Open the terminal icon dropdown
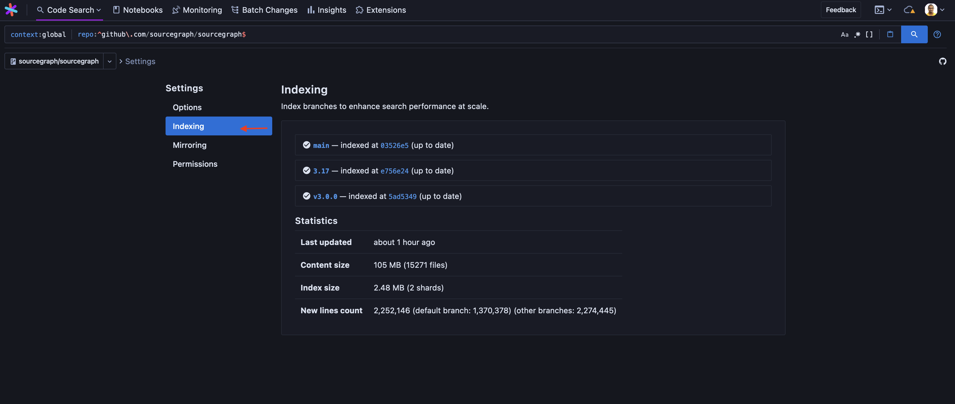Viewport: 955px width, 404px height. [x=883, y=10]
